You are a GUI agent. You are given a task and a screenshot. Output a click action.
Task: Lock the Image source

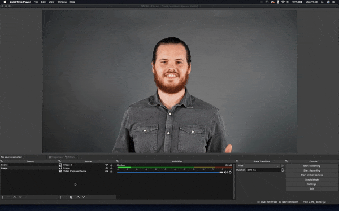click(x=111, y=168)
